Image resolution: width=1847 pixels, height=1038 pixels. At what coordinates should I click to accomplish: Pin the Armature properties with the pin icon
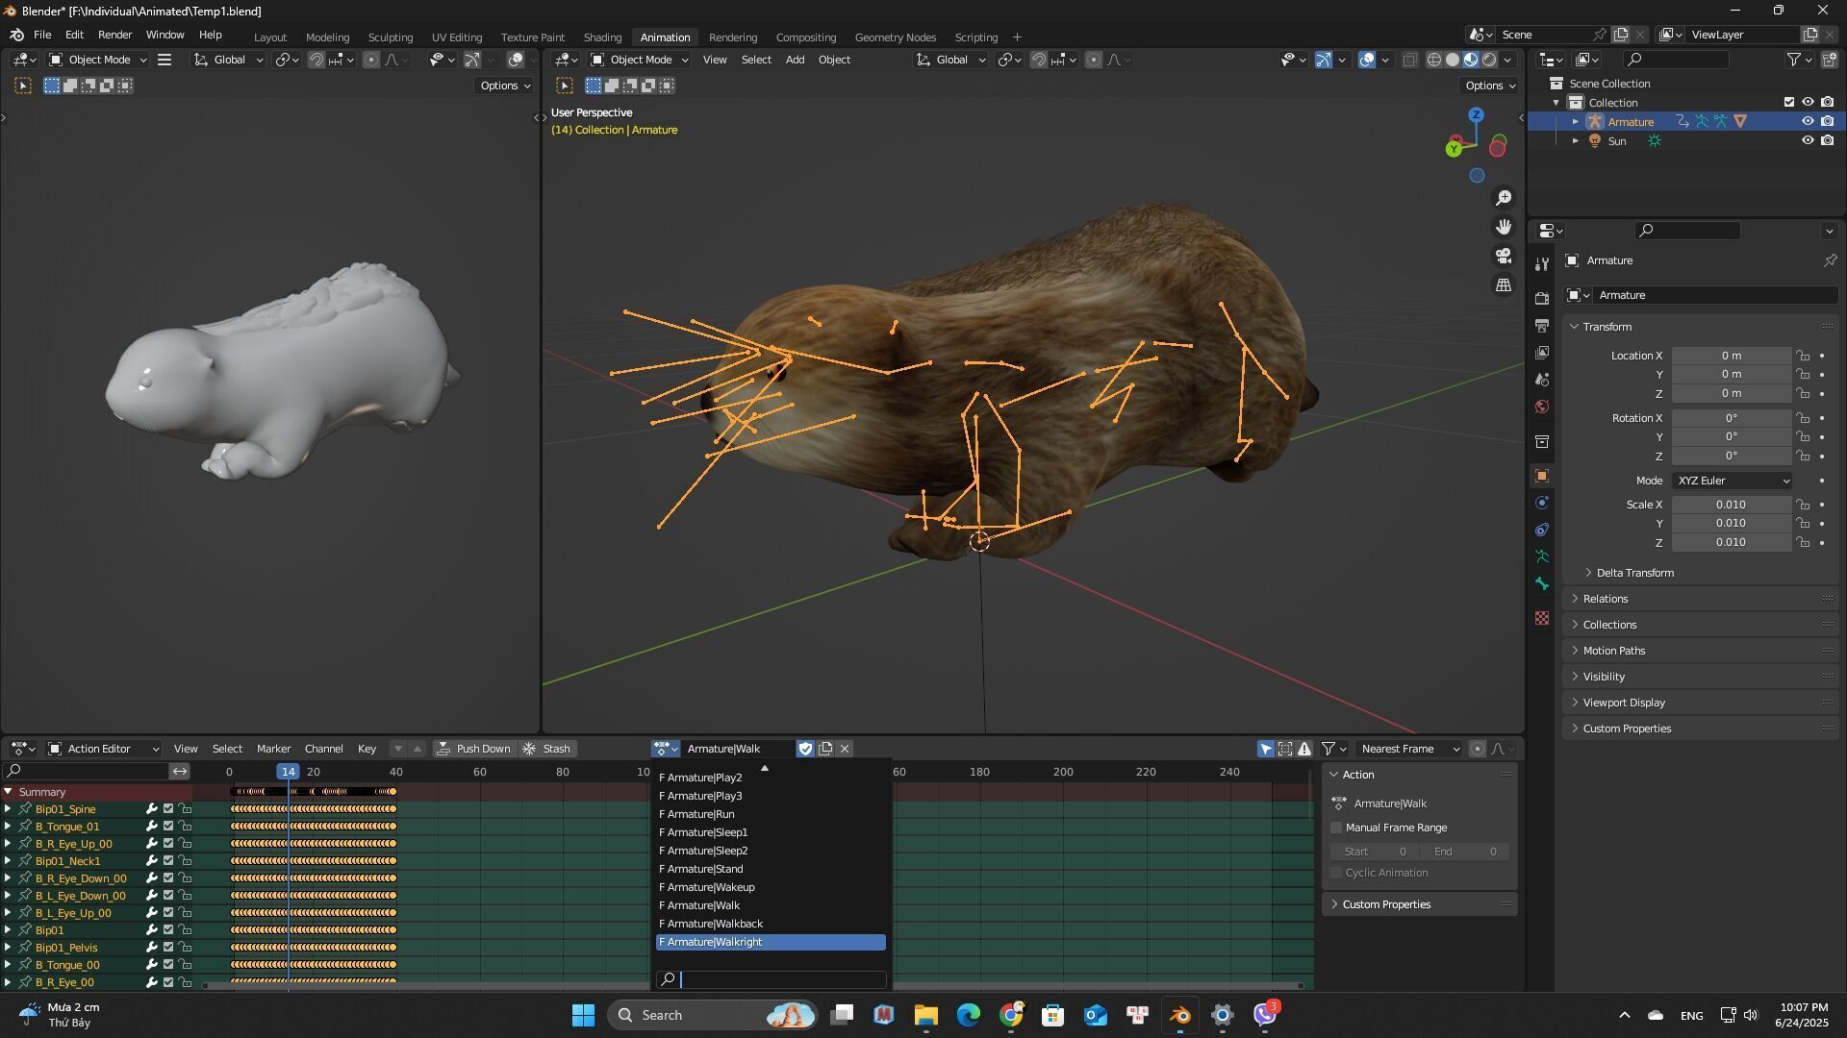click(x=1830, y=260)
